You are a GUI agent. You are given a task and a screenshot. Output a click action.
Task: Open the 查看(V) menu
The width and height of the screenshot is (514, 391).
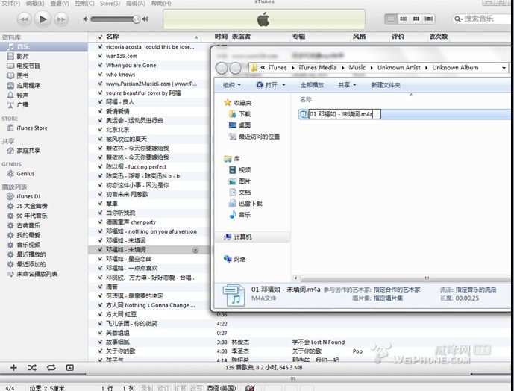(x=60, y=3)
